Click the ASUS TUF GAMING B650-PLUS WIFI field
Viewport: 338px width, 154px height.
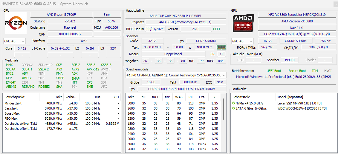click(x=176, y=16)
